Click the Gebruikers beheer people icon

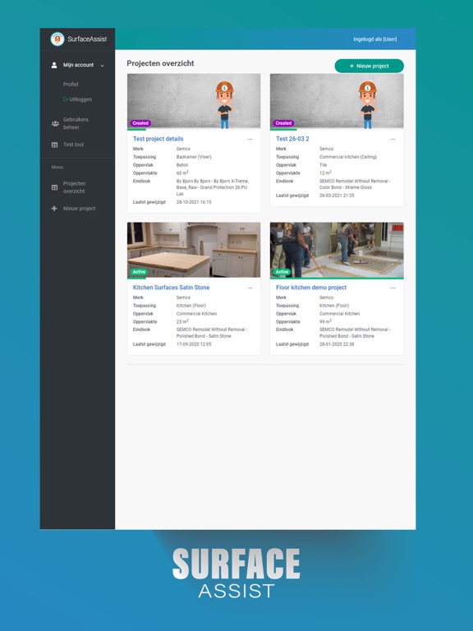(55, 123)
